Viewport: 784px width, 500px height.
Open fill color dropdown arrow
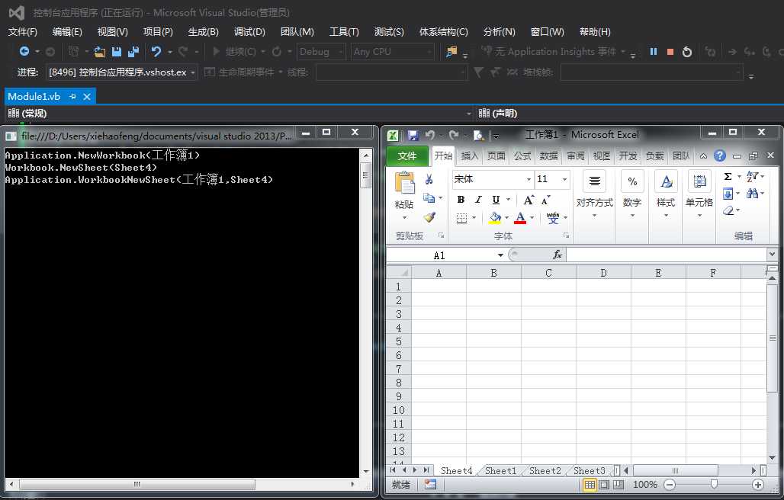pyautogui.click(x=506, y=218)
